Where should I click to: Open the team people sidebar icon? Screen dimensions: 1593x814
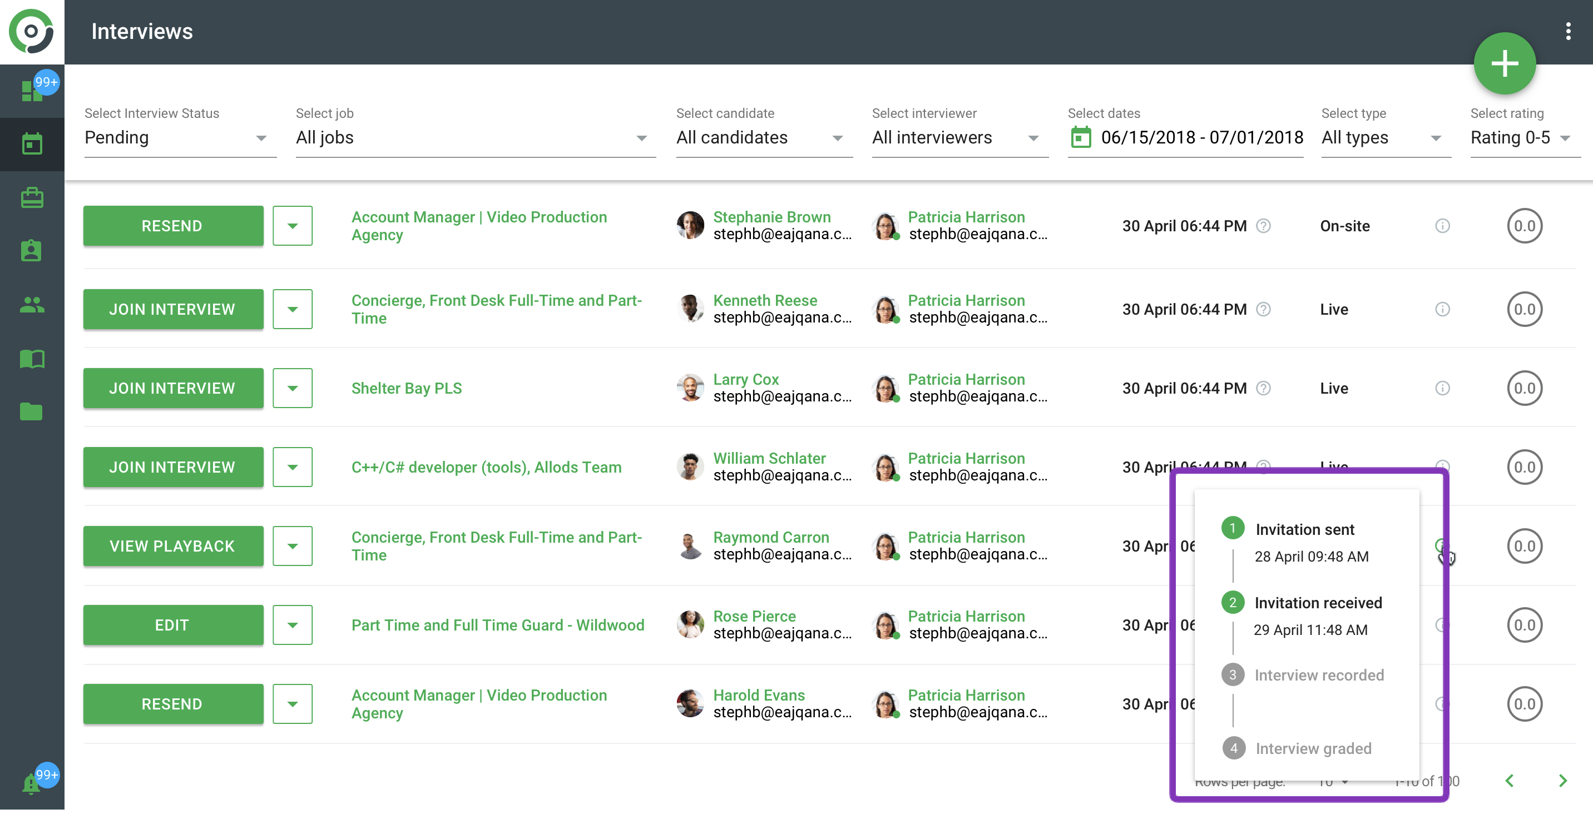[31, 305]
